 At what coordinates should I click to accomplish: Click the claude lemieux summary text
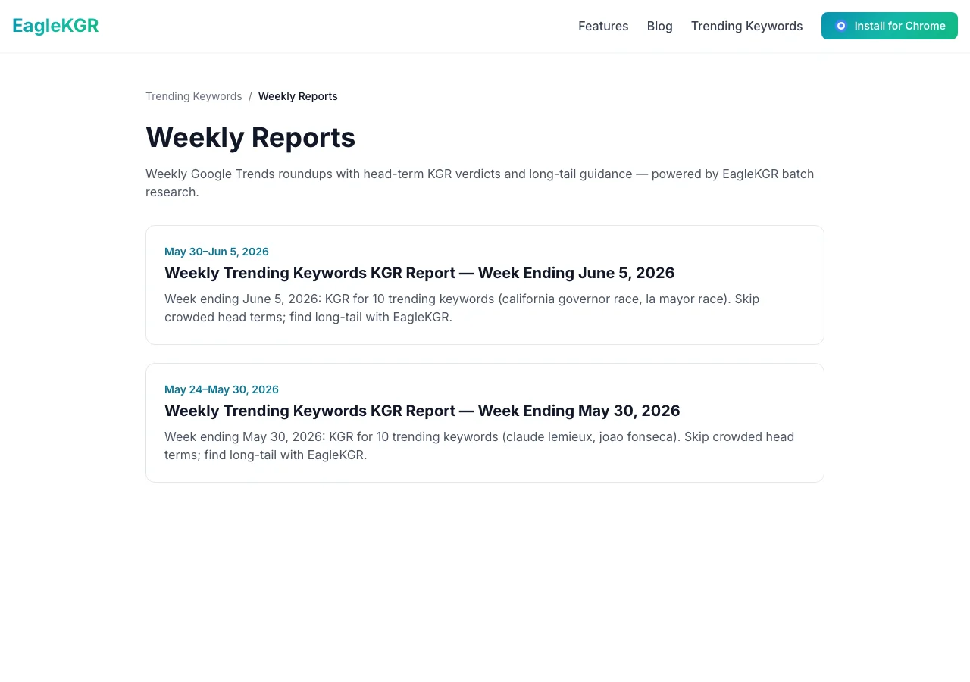479,446
